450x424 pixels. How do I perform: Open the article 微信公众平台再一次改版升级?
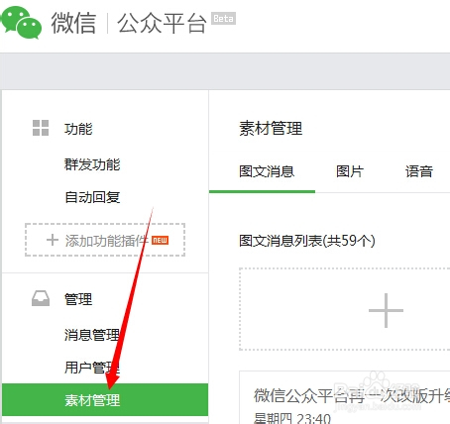coord(352,395)
